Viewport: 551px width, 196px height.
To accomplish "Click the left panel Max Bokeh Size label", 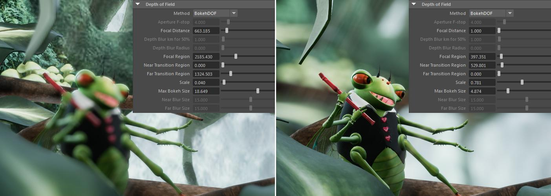I will (174, 91).
